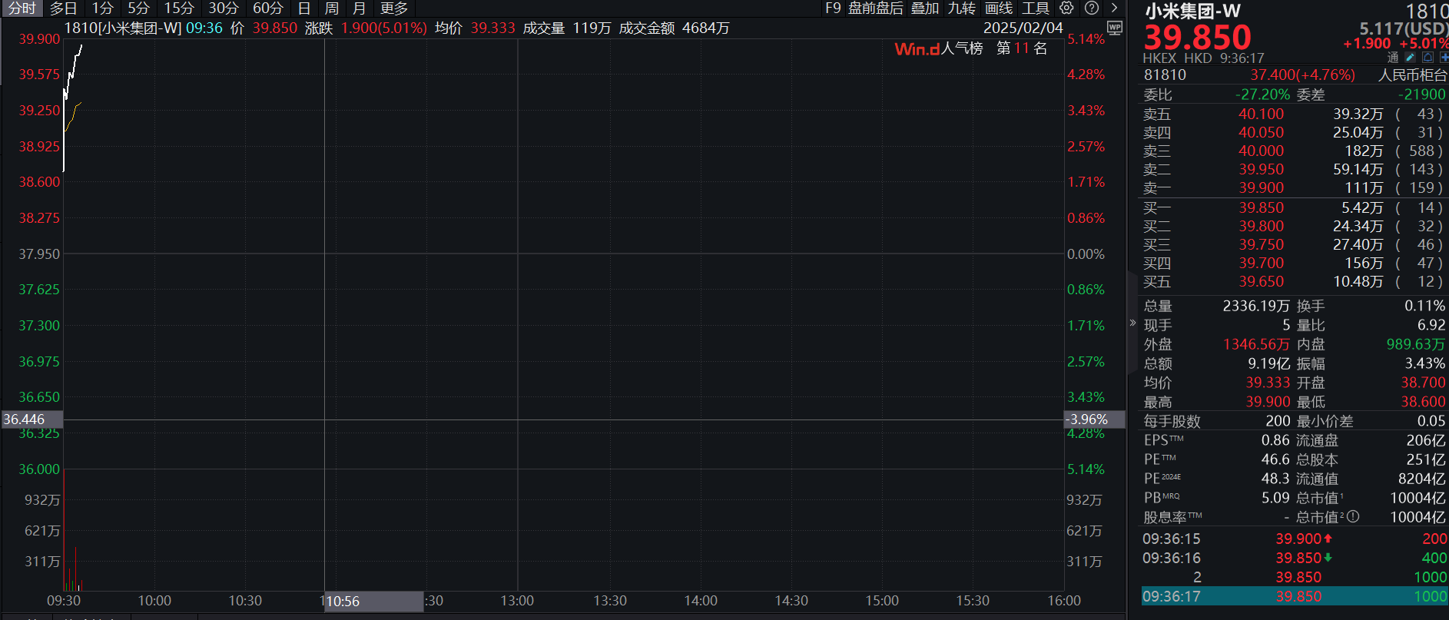Click the 09:36:15 trade tick row
Image resolution: width=1449 pixels, height=620 pixels.
(1295, 539)
